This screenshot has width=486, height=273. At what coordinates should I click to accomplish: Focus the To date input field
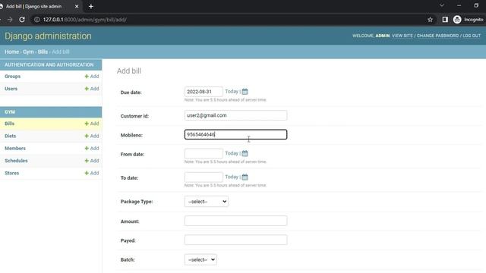click(x=204, y=177)
